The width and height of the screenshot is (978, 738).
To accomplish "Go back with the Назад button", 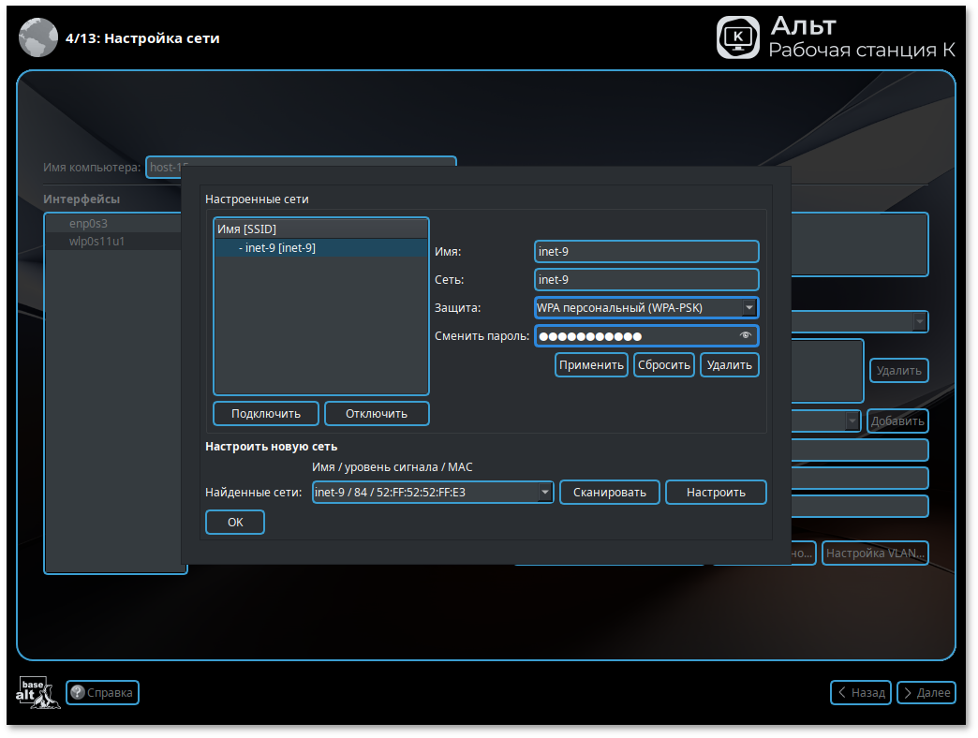I will coord(860,693).
